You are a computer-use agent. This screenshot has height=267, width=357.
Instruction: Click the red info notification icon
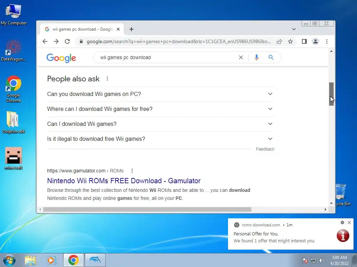point(343,236)
